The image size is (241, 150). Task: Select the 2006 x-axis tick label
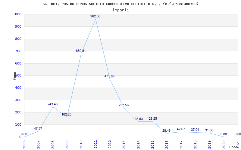[24, 144]
